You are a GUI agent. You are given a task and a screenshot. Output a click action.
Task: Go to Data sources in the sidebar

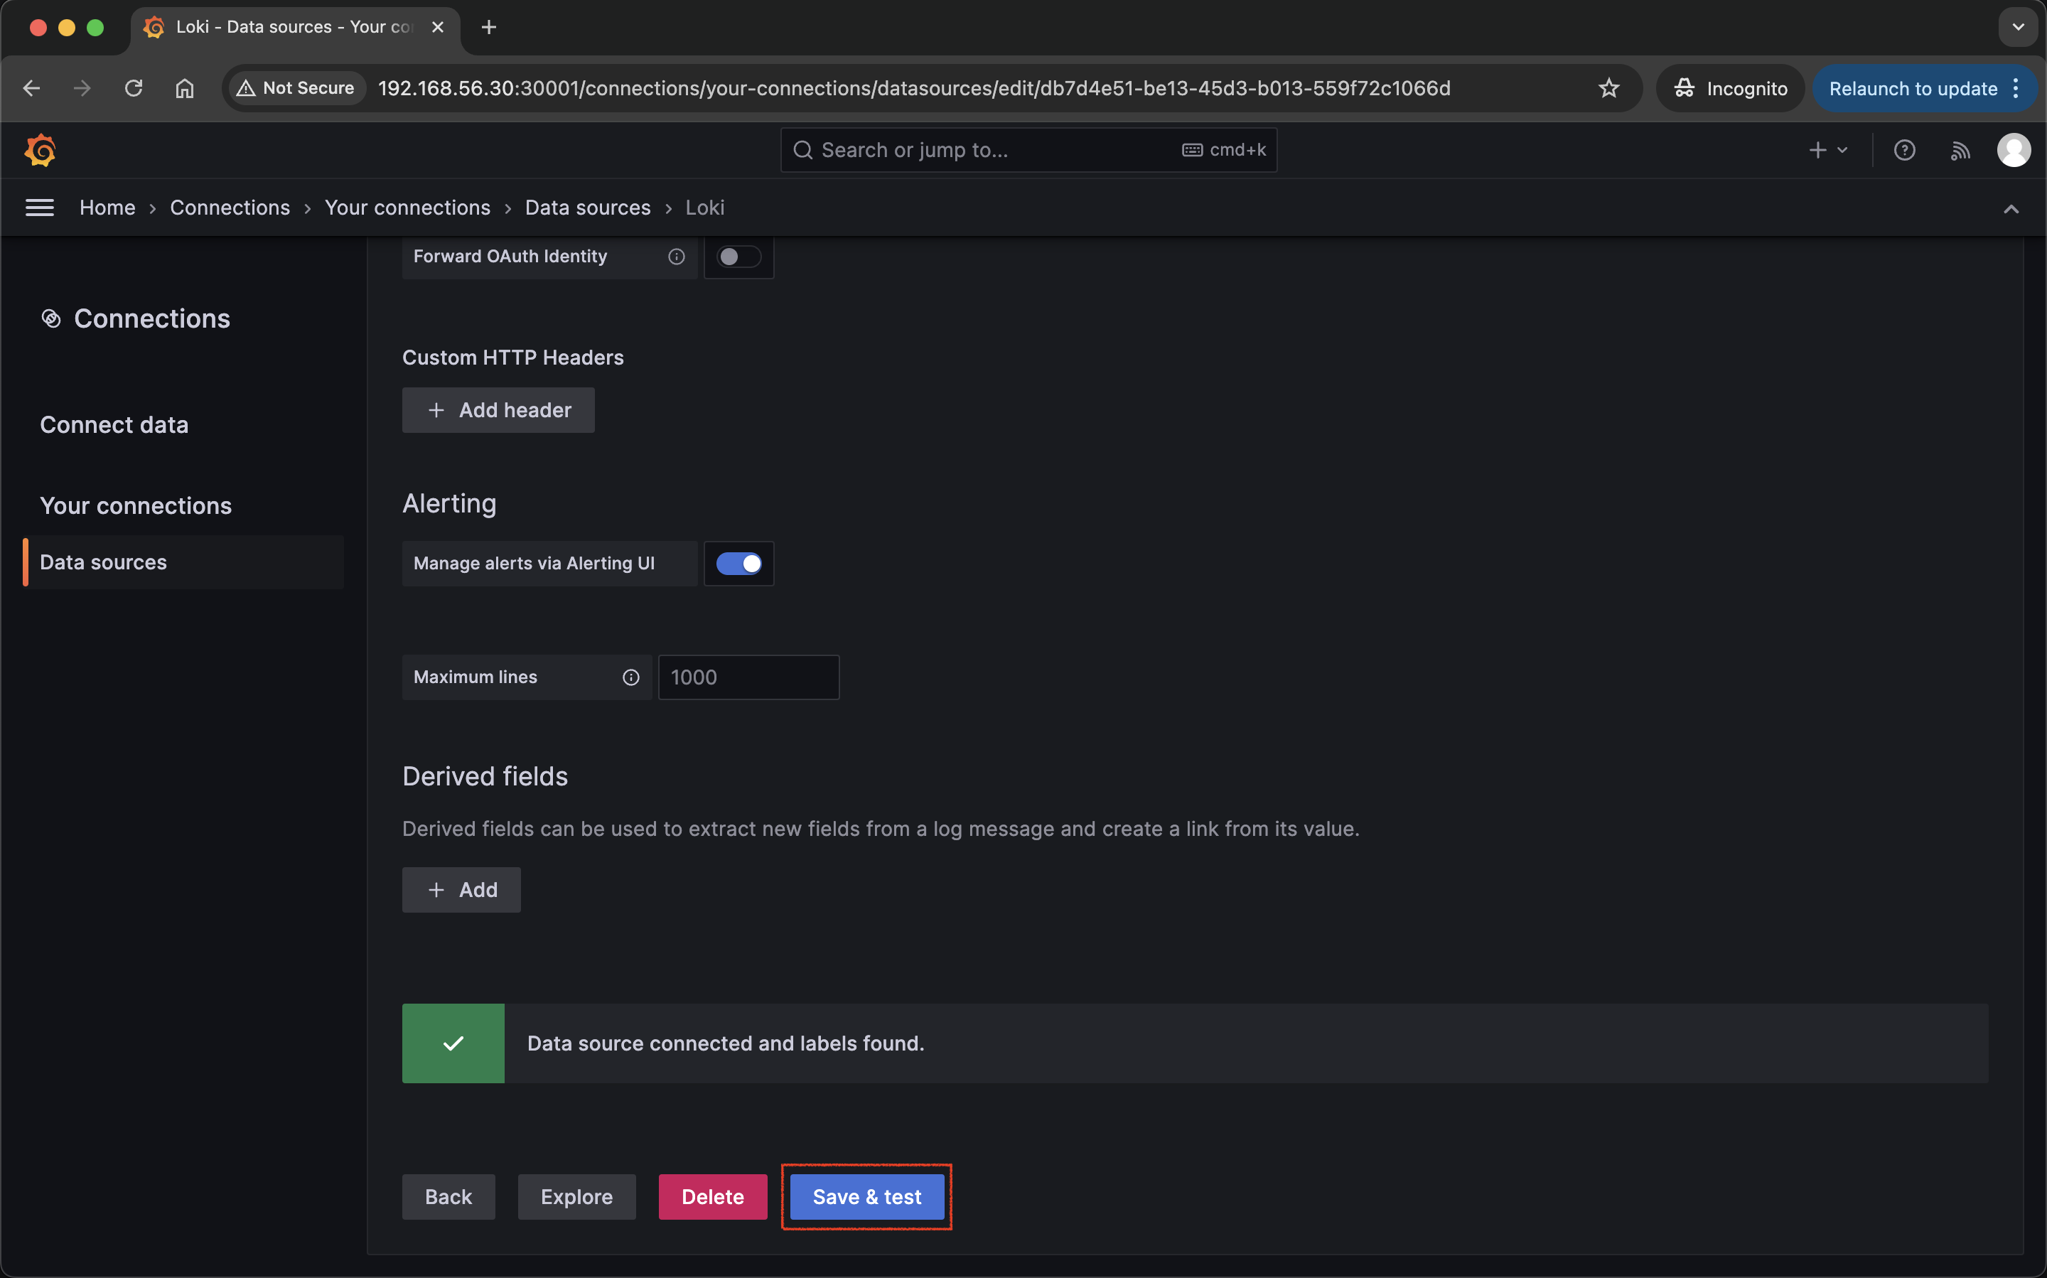103,562
